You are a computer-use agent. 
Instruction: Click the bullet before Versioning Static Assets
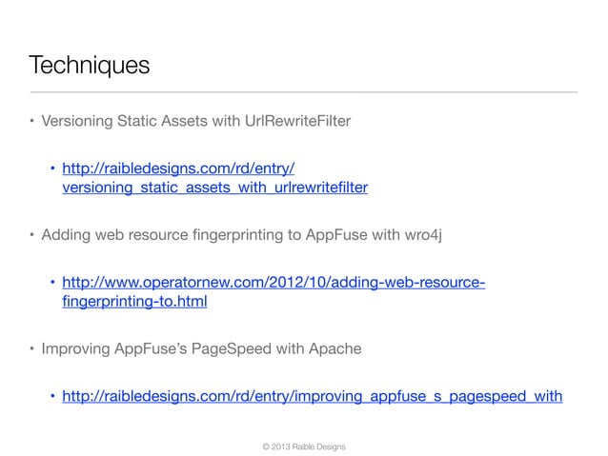[x=32, y=121]
